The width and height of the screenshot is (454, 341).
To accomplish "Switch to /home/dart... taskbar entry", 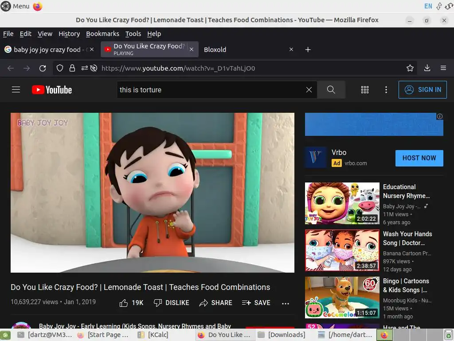I will [x=345, y=335].
